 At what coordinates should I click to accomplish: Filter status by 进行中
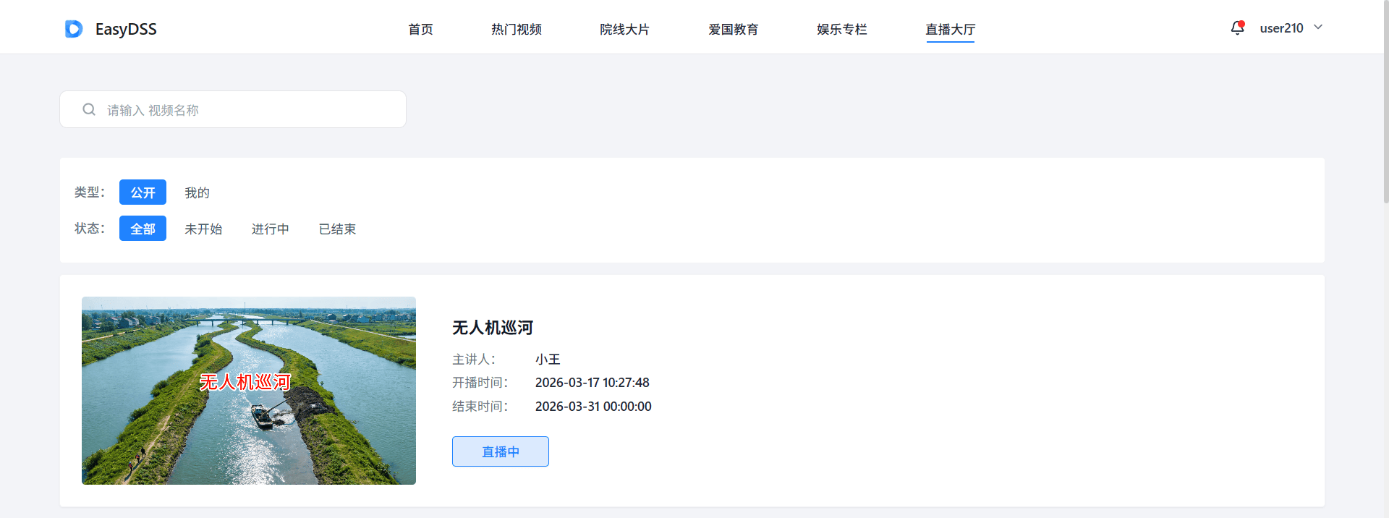click(x=271, y=229)
